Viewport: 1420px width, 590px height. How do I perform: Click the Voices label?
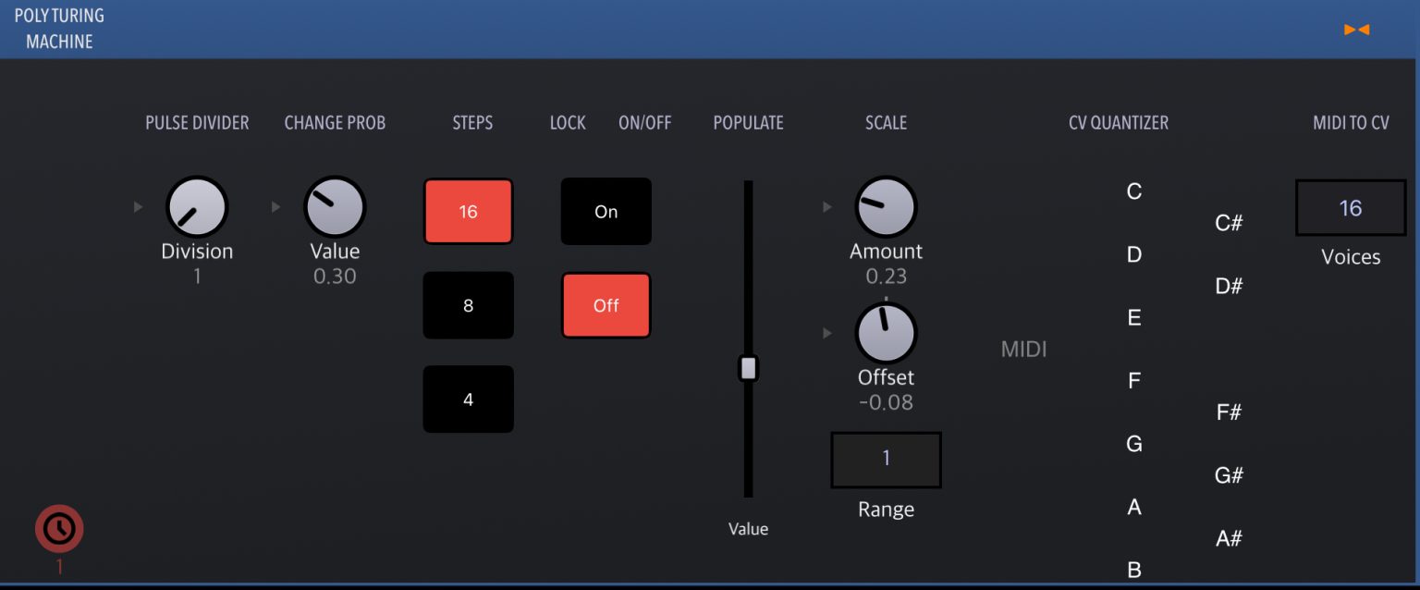[x=1351, y=257]
